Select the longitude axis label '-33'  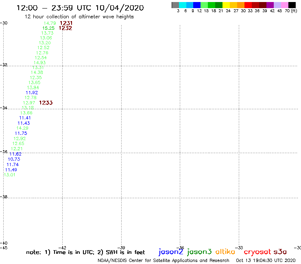click(239, 248)
